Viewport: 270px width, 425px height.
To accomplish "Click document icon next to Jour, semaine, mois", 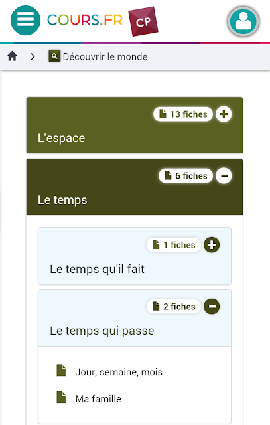I will coord(61,371).
